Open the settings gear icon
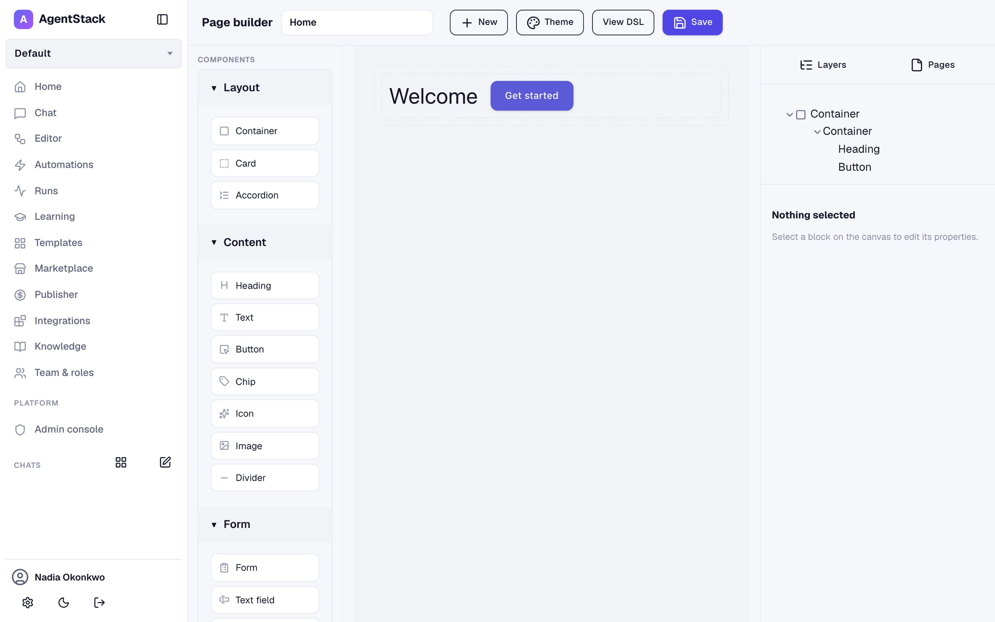The height and width of the screenshot is (622, 995). 28,602
